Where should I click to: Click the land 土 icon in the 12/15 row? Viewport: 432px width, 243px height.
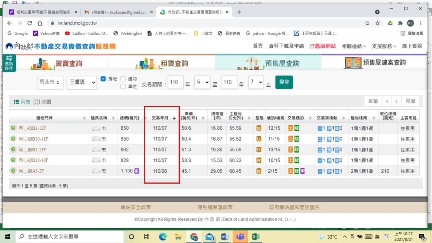[x=291, y=128]
